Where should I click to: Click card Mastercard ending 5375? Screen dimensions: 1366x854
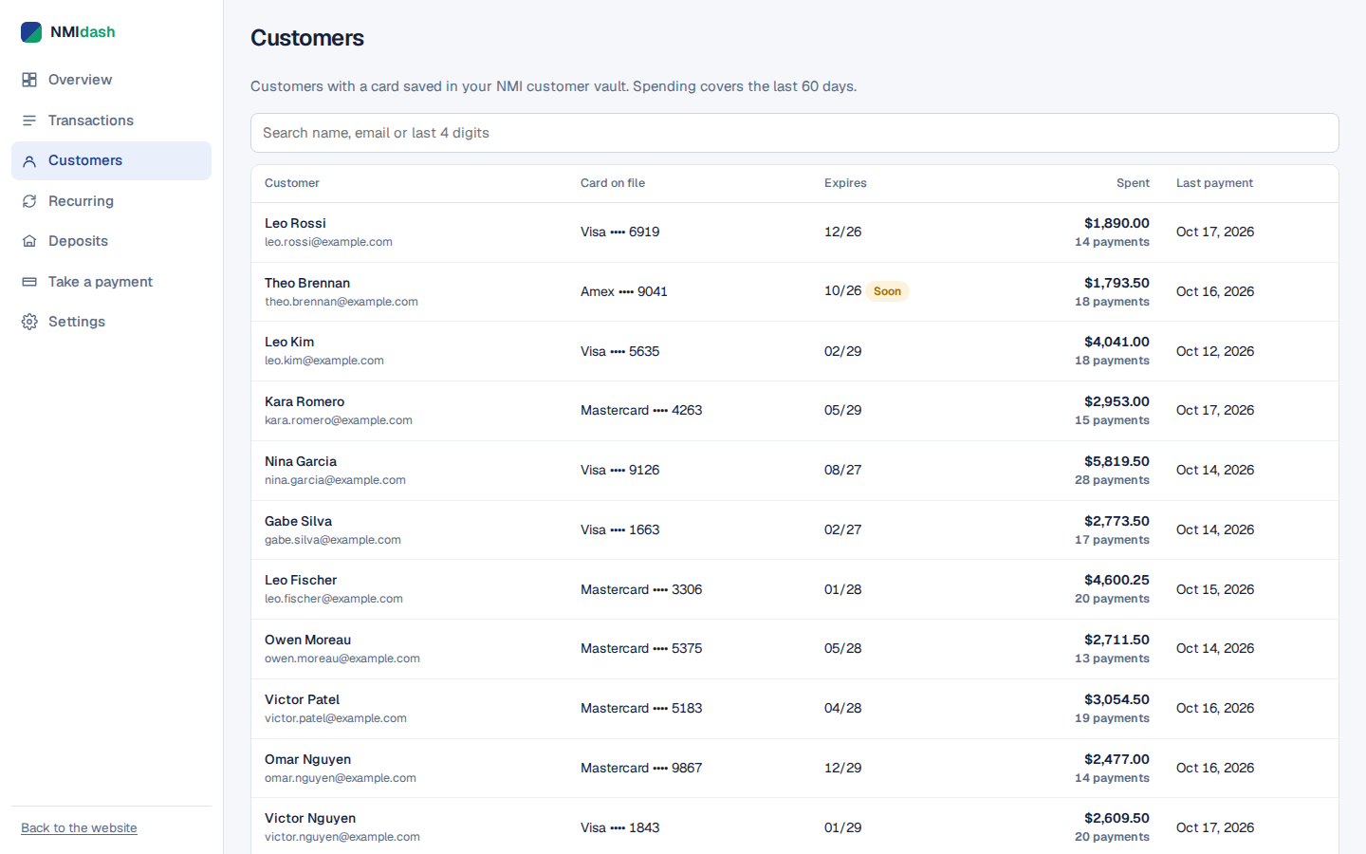641,648
